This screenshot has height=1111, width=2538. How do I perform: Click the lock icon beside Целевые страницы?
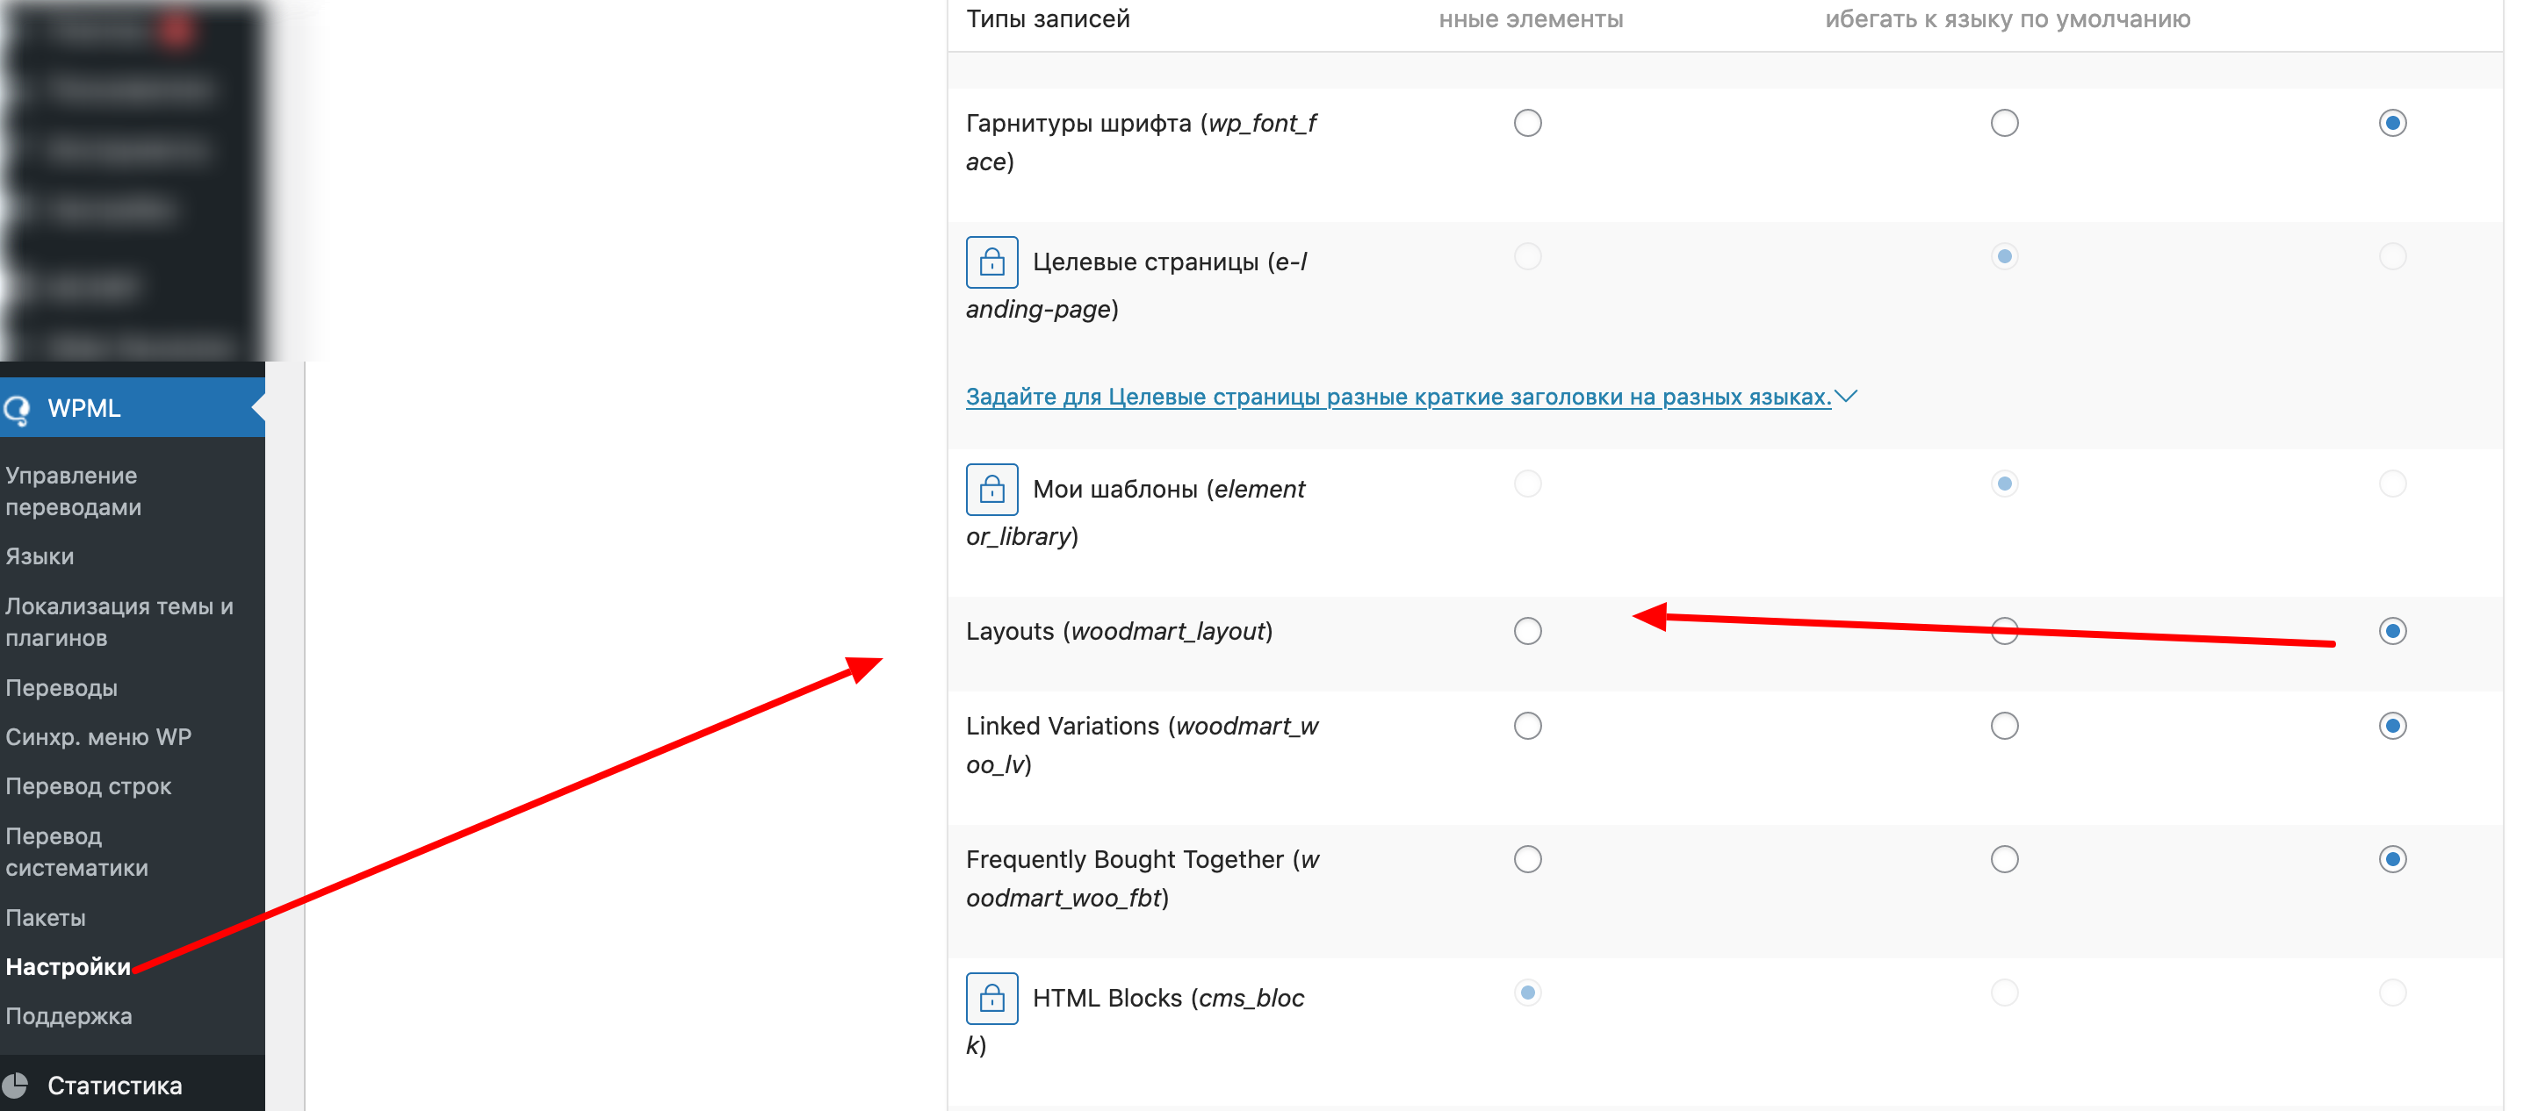(991, 262)
